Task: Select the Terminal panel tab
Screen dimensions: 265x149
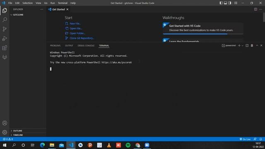Action: [x=104, y=46]
